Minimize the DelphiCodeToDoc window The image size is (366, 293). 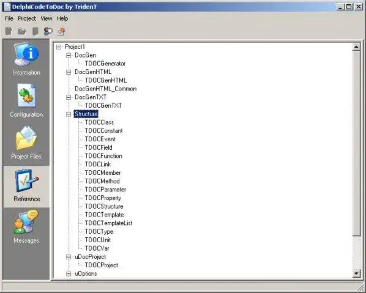pyautogui.click(x=340, y=7)
